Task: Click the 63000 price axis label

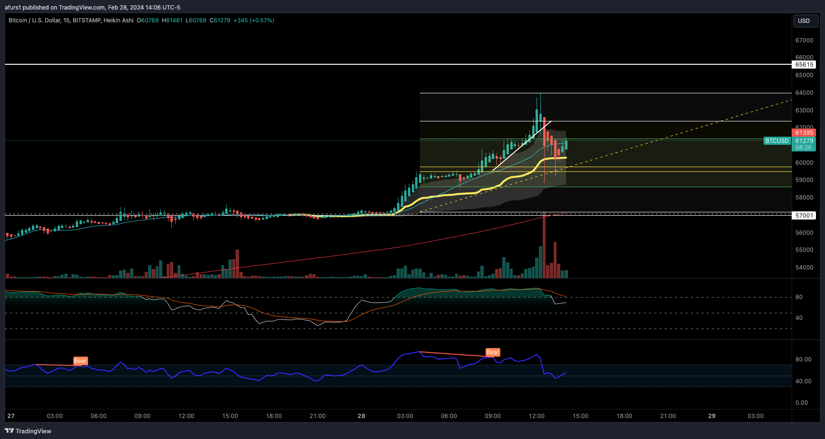Action: coord(805,110)
